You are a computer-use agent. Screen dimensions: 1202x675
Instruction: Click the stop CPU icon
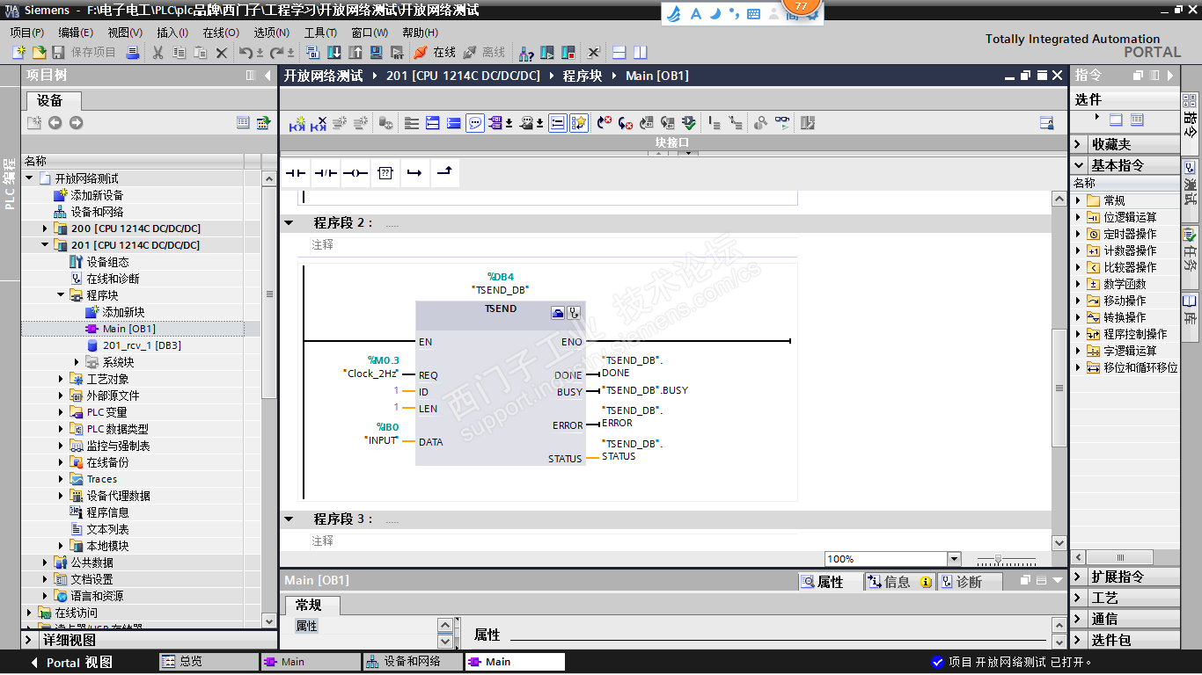[568, 53]
